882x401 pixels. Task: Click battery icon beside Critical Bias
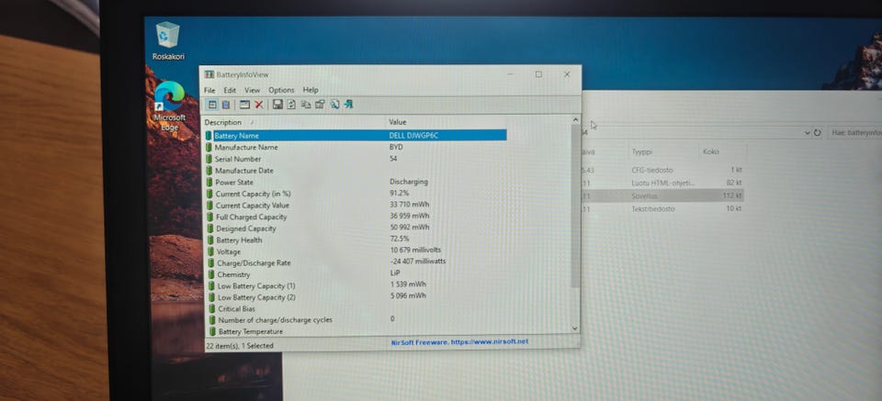click(212, 308)
